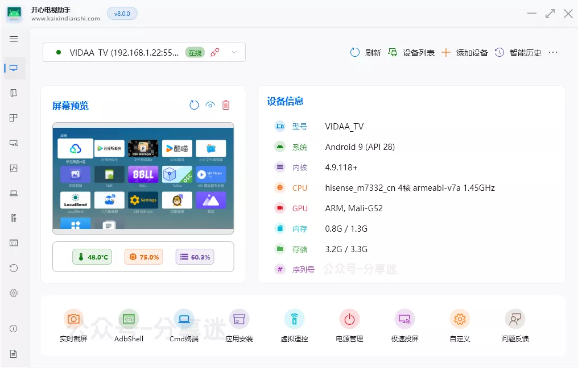Click the disconnect link icon beside 在线

coord(214,52)
